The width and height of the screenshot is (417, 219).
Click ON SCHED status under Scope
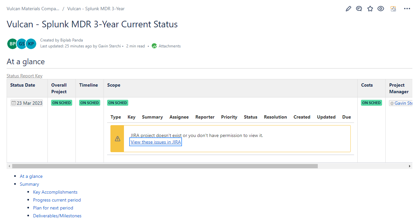(x=118, y=103)
